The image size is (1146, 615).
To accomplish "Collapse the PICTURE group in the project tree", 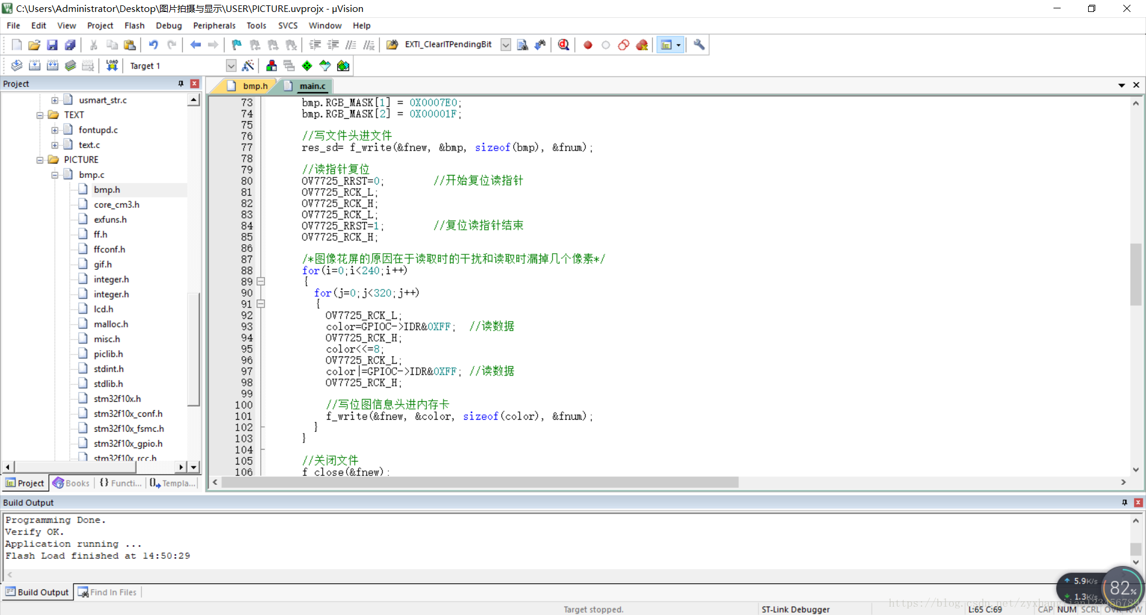I will point(40,159).
